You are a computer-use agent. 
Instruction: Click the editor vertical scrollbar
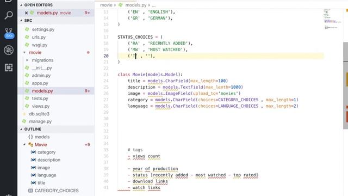[x=346, y=85]
